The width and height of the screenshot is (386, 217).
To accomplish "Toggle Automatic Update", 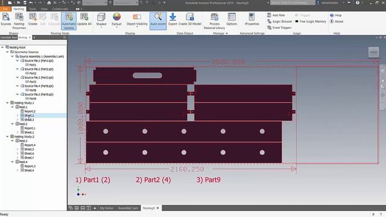I will [69, 21].
